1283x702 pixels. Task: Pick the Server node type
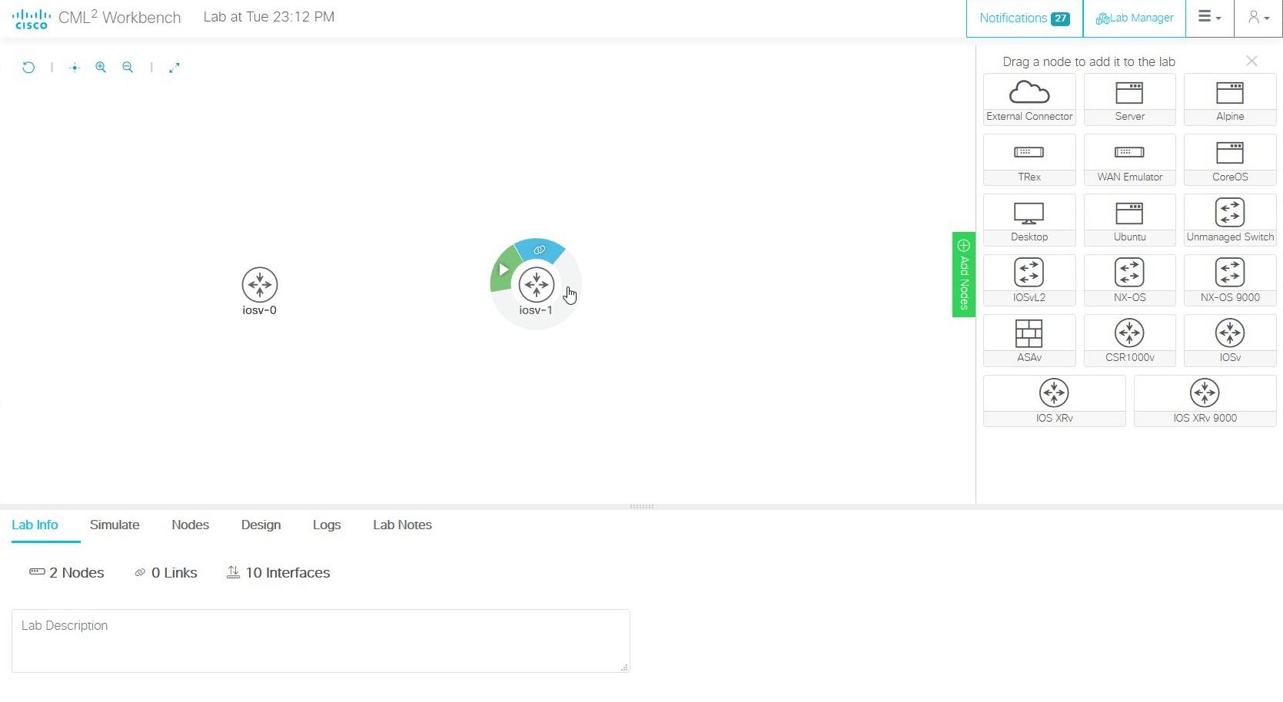(x=1130, y=100)
